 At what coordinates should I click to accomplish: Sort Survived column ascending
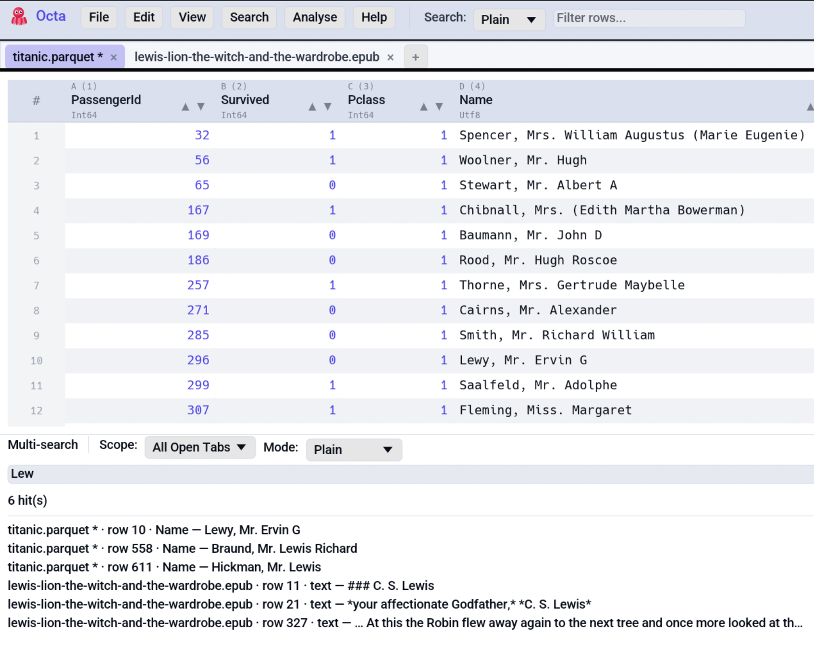coord(312,107)
